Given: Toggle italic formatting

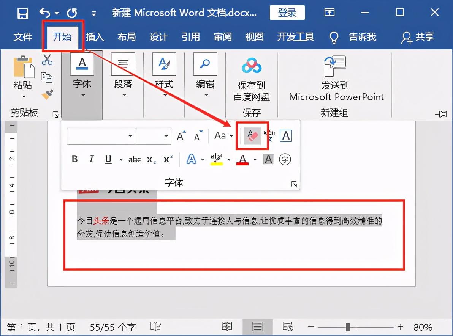Looking at the screenshot, I should pyautogui.click(x=91, y=159).
